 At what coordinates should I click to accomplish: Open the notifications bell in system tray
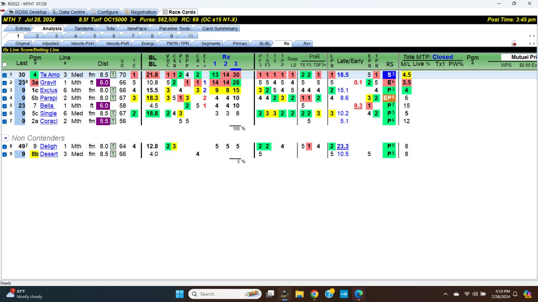click(x=515, y=294)
